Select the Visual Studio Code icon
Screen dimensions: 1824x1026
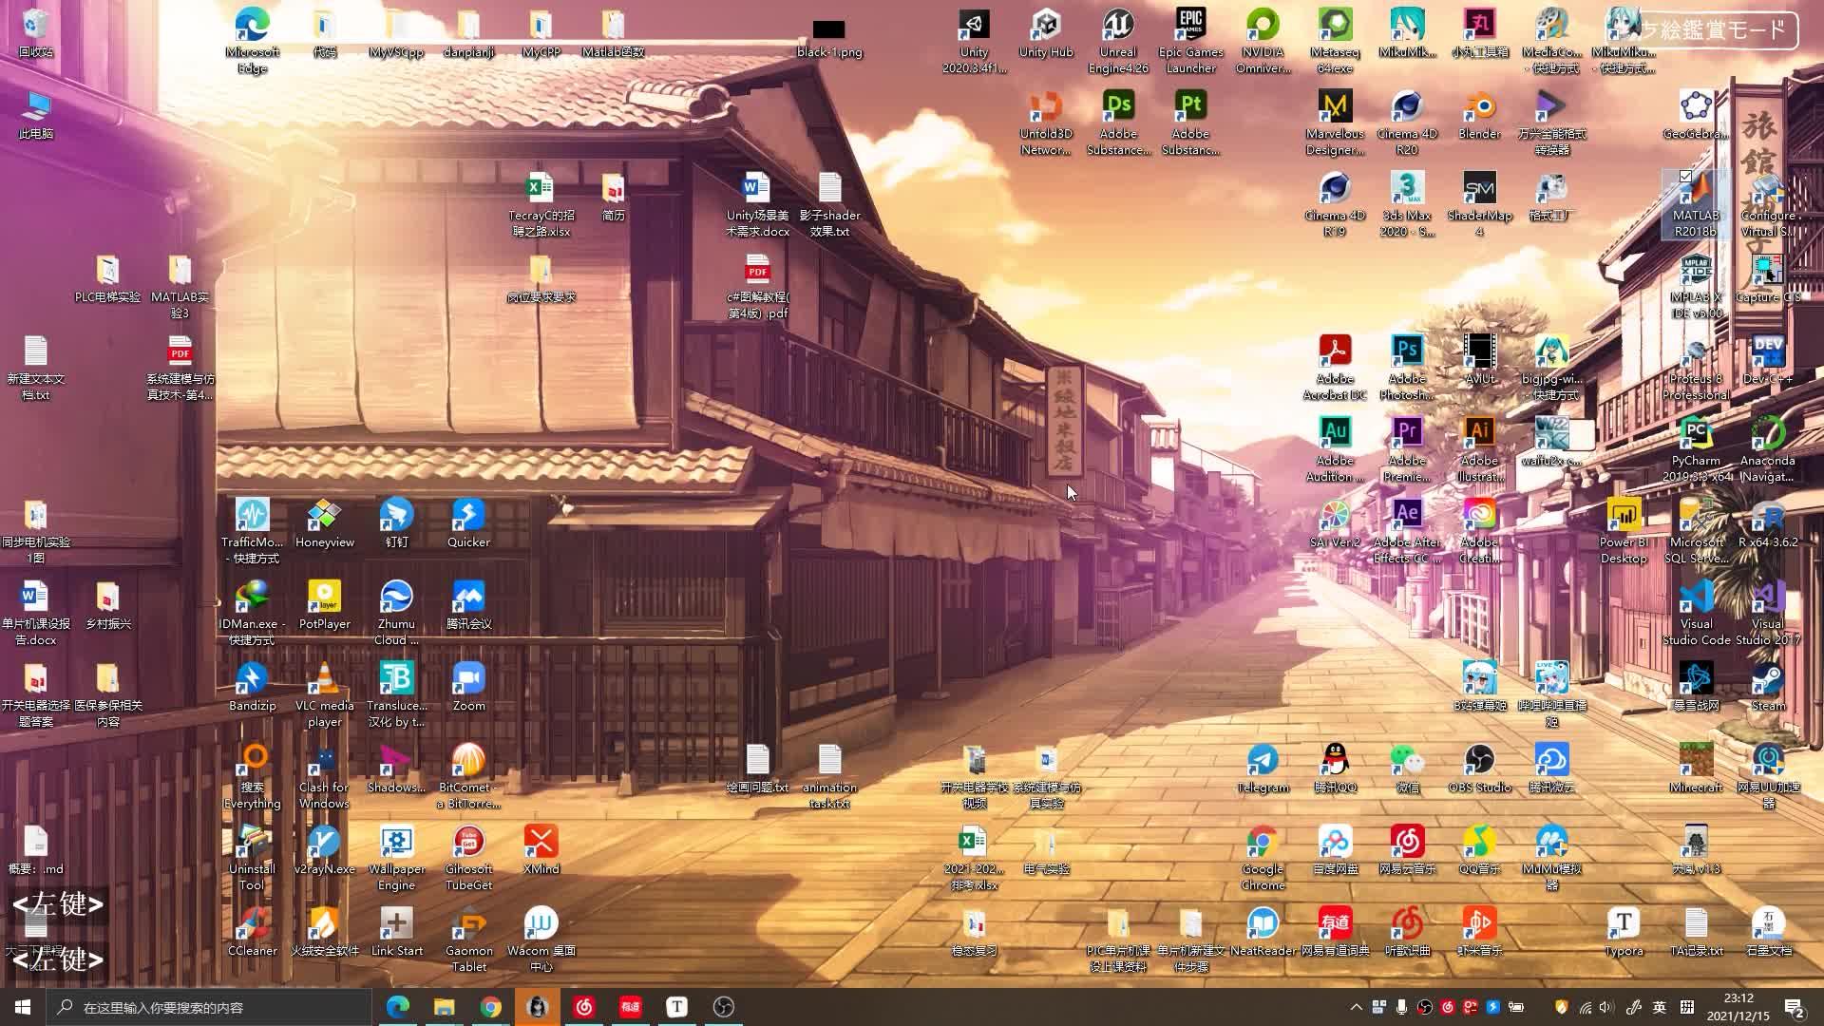1696,614
